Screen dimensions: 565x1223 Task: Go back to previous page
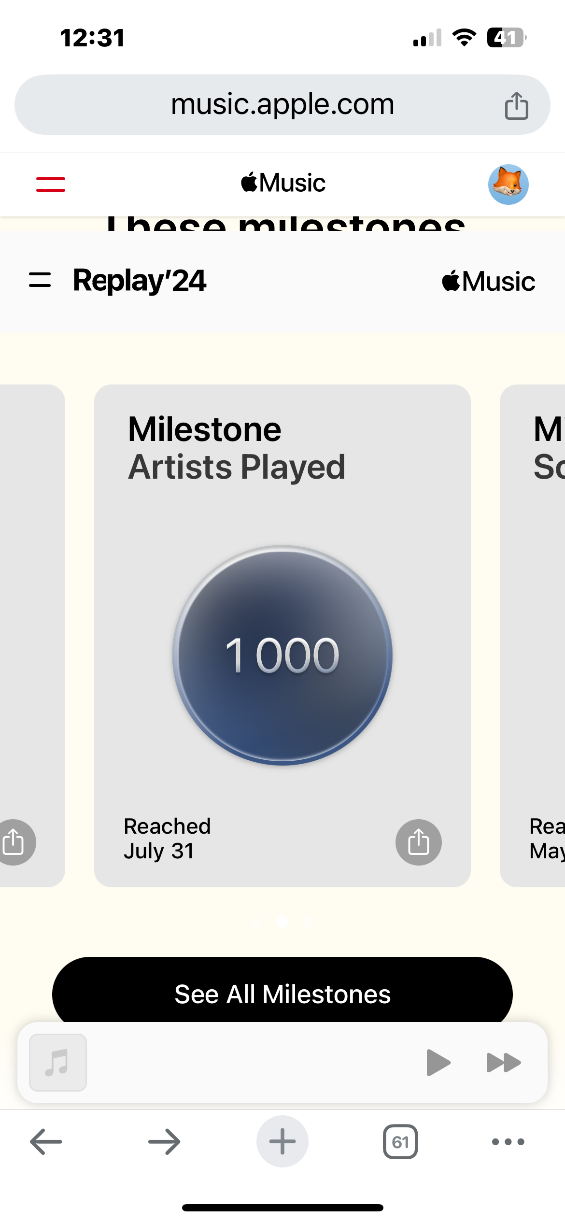pyautogui.click(x=46, y=1142)
